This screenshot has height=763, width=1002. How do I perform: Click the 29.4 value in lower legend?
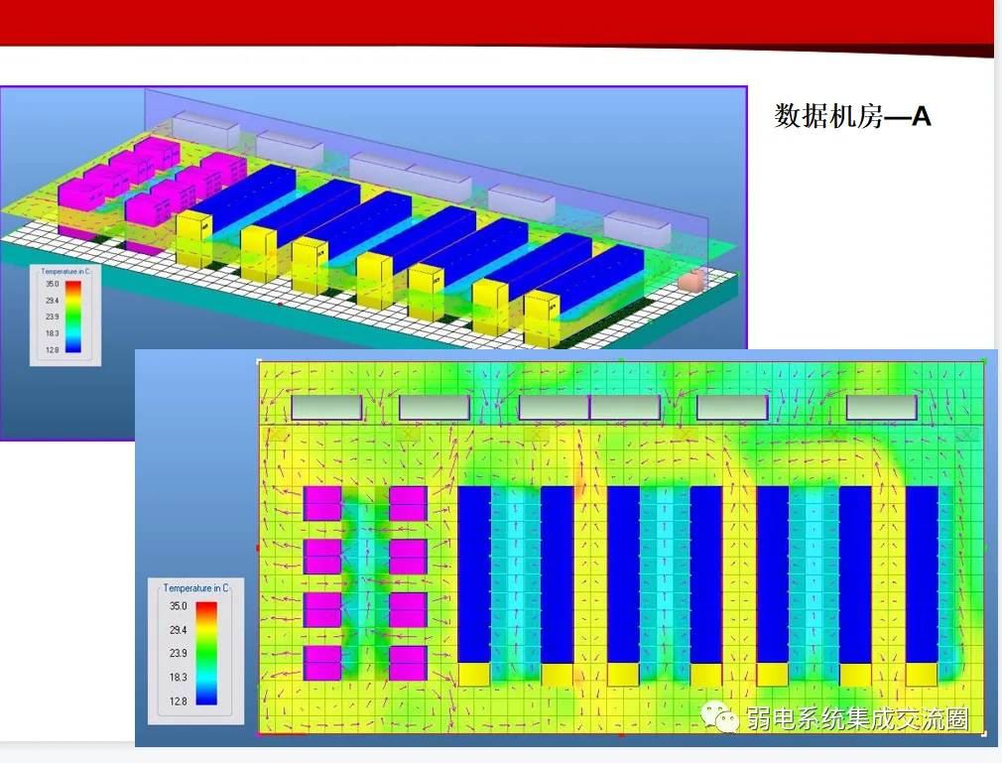(179, 630)
